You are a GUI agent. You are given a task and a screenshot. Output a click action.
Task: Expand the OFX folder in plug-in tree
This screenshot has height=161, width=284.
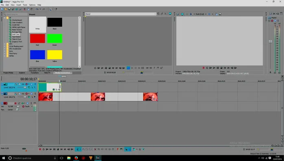tap(5, 44)
